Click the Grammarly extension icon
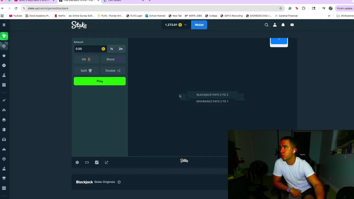The height and width of the screenshot is (199, 354). (290, 8)
